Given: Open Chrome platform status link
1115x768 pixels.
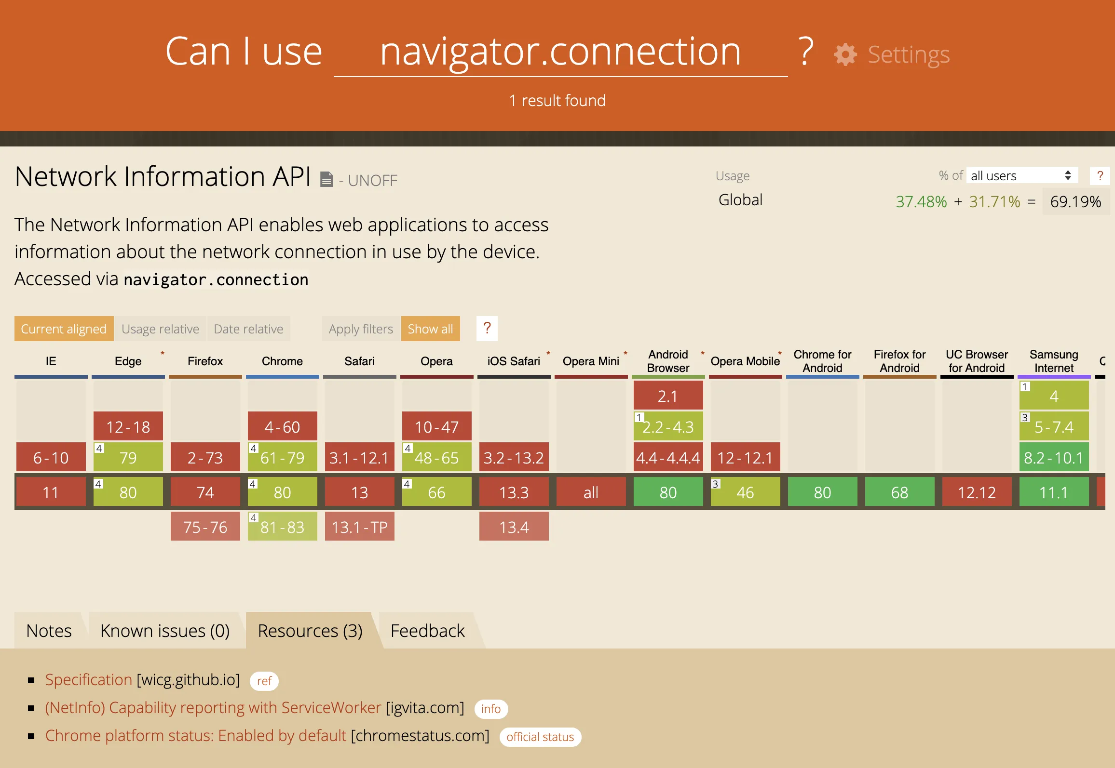Looking at the screenshot, I should pyautogui.click(x=196, y=736).
